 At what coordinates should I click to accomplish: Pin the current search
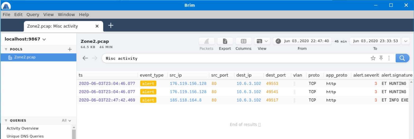(x=381, y=58)
